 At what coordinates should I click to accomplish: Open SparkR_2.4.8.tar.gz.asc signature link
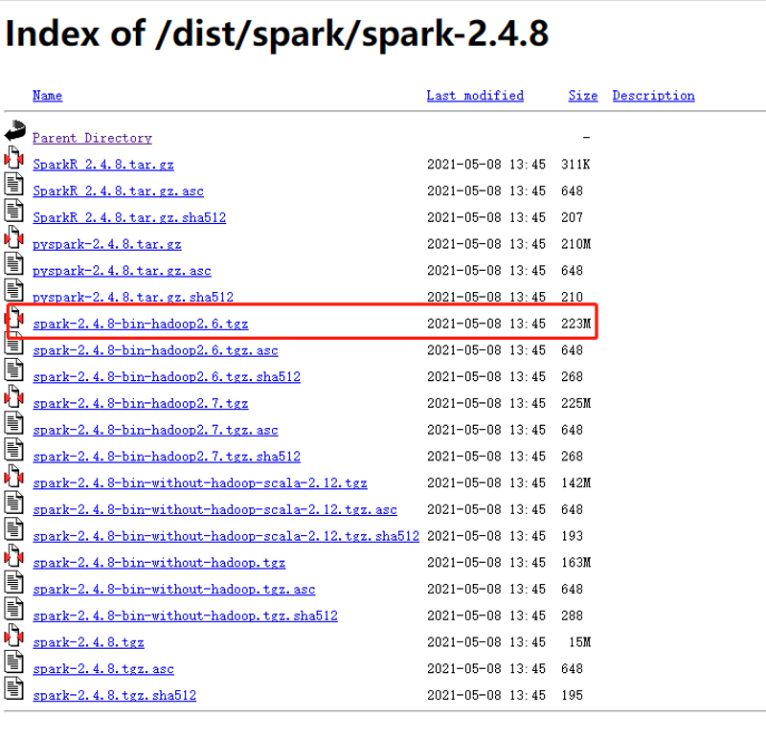[x=118, y=191]
